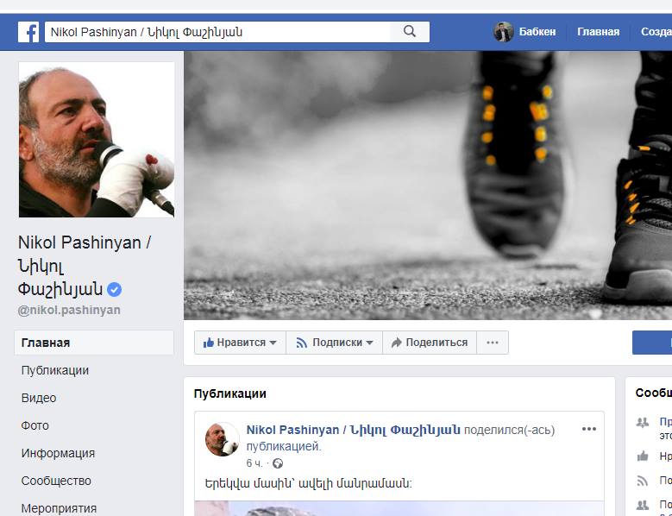Click the thumbs-up icon on Нравится button
The image size is (672, 516).
point(209,343)
